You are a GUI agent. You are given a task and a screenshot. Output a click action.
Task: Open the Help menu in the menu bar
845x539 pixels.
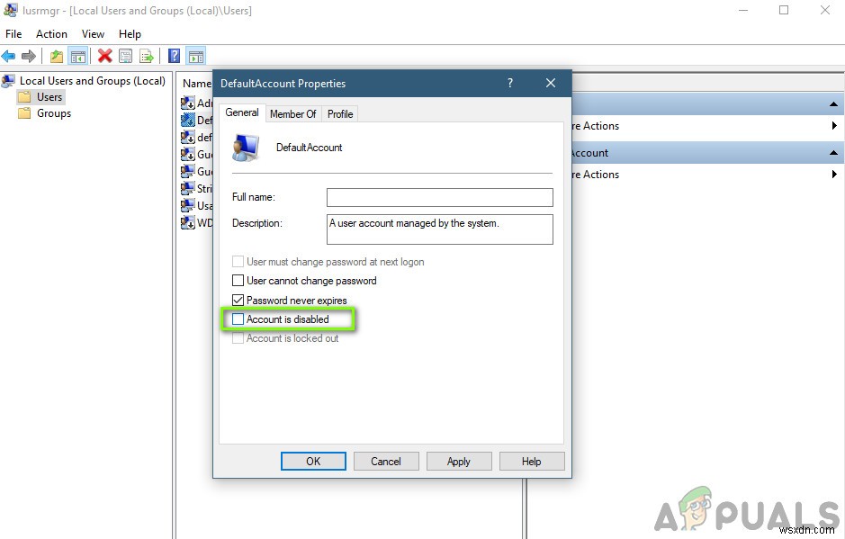pos(130,34)
